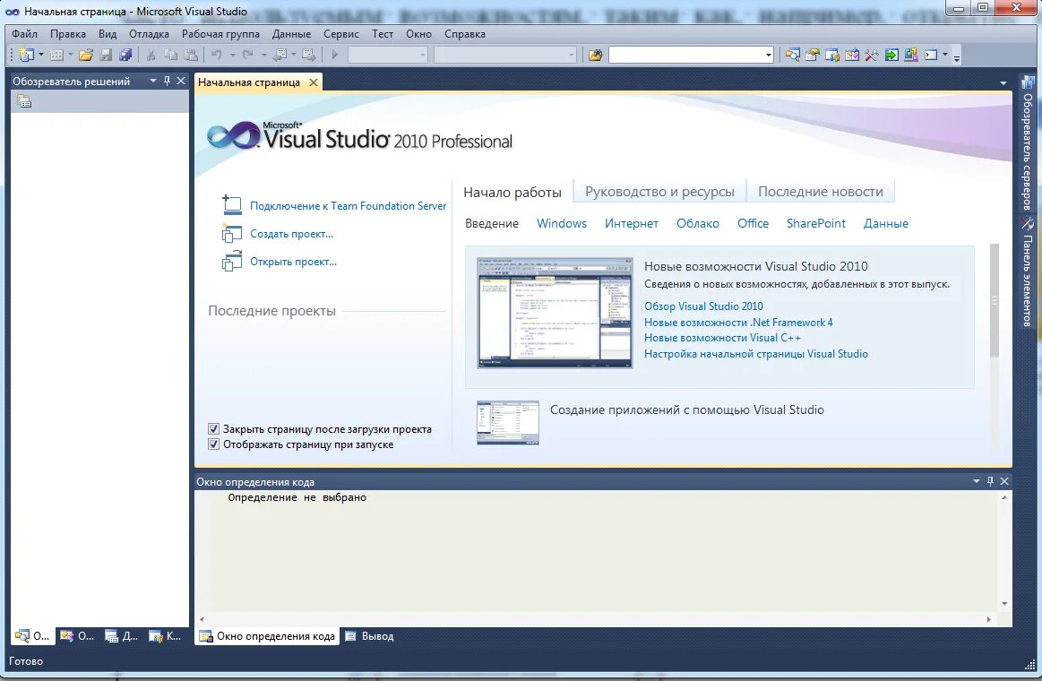Click the Start Page green arrow icon
1042x681 pixels.
(x=891, y=56)
